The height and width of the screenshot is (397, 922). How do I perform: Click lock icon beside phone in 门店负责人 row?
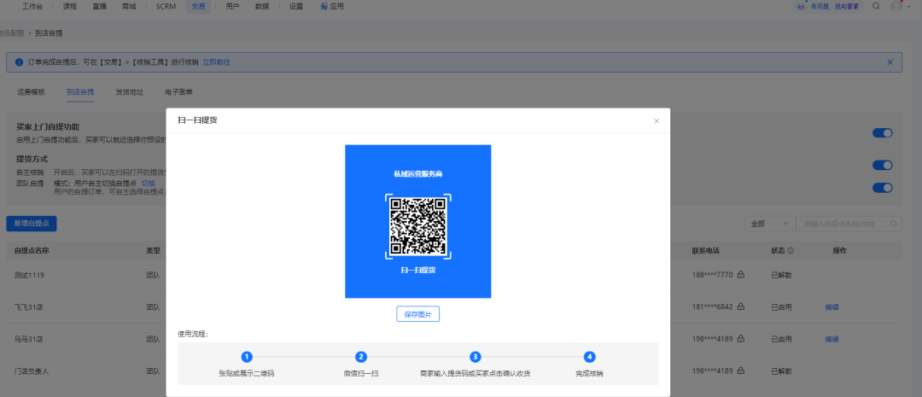pos(741,371)
